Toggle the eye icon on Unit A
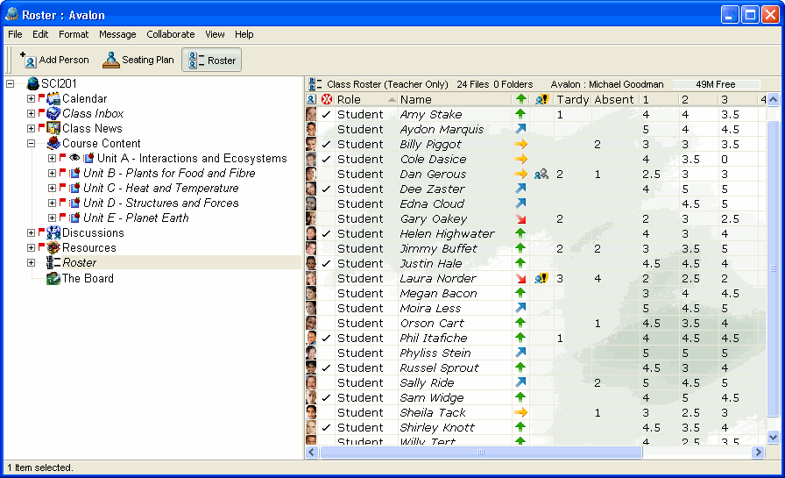The image size is (785, 478). point(74,159)
